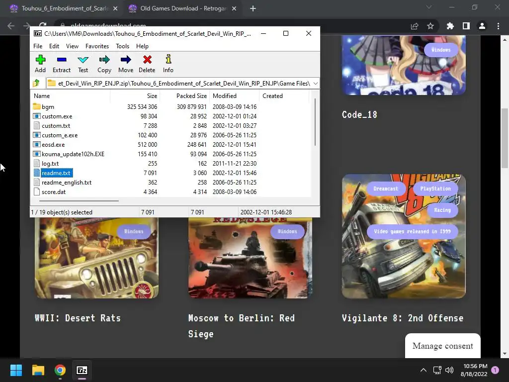509x382 pixels.
Task: Sort by the Modified column header
Action: click(235, 96)
